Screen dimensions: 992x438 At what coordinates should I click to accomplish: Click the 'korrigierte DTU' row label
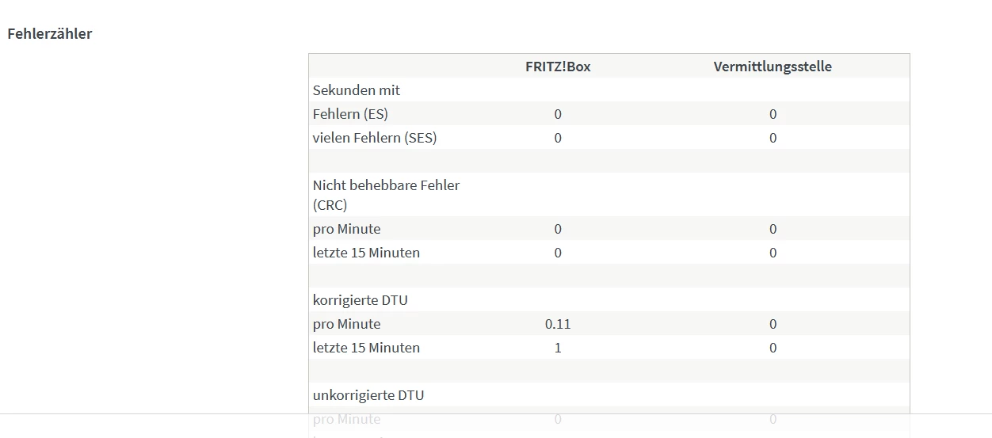click(x=361, y=300)
